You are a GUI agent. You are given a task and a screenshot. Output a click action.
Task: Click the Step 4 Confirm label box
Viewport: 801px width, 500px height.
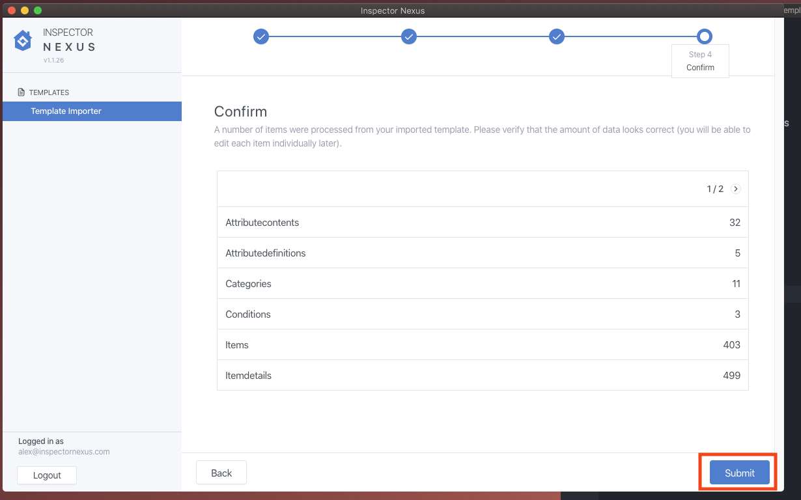tap(700, 61)
